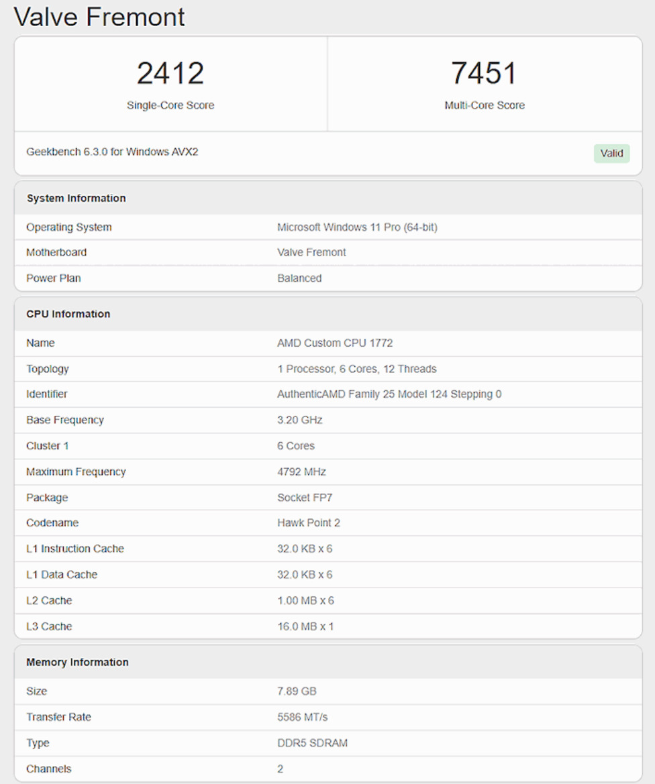Click the DDR5 SDRAM memory type value
The height and width of the screenshot is (784, 655).
pyautogui.click(x=313, y=742)
